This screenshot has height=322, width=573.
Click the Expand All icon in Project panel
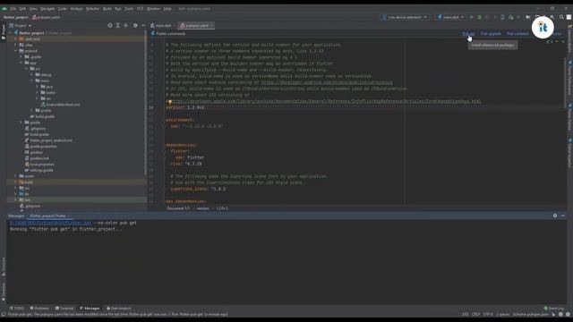[x=118, y=26]
